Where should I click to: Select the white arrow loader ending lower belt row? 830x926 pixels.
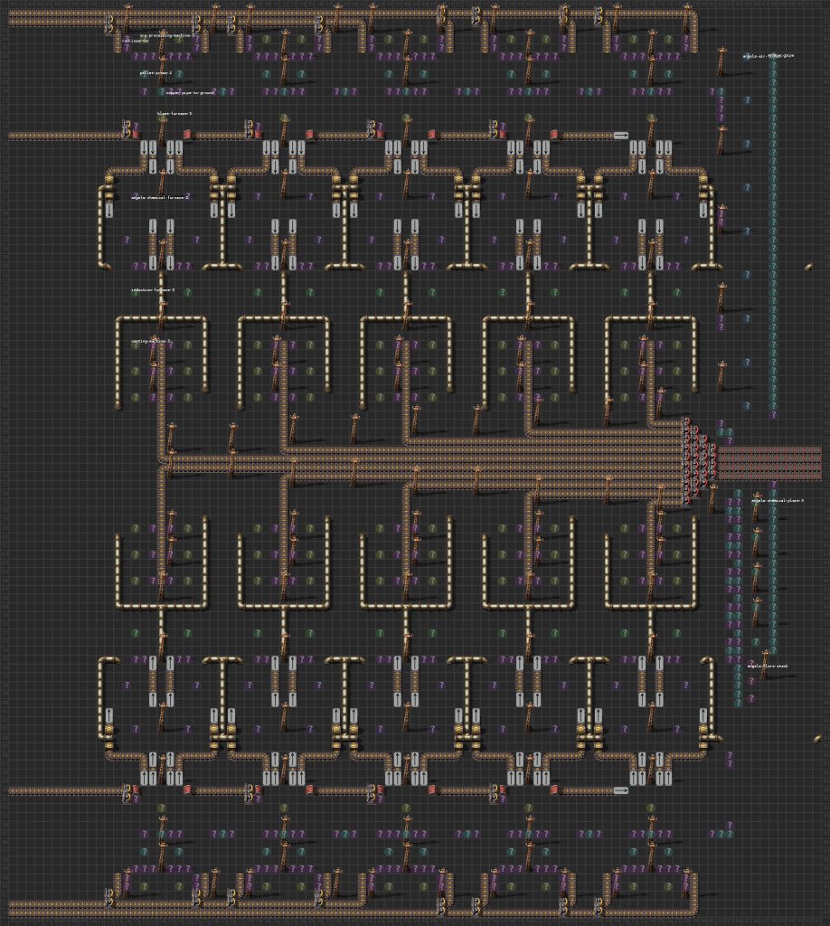(620, 790)
